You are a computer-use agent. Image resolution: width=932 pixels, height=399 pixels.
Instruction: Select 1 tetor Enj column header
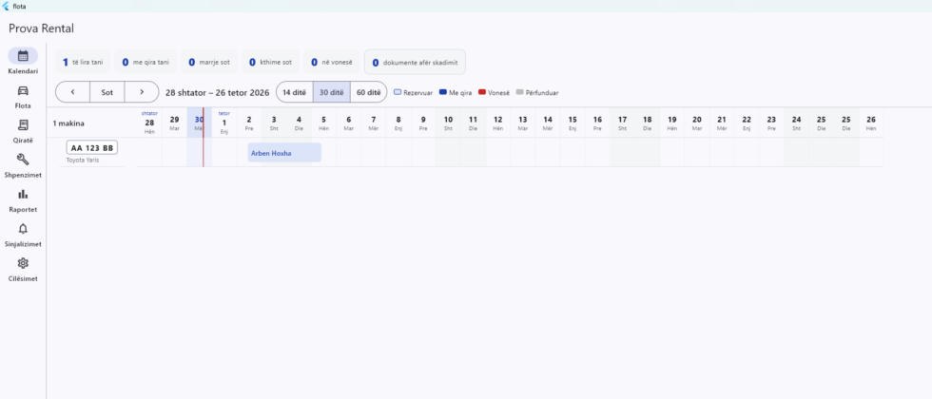coord(224,123)
